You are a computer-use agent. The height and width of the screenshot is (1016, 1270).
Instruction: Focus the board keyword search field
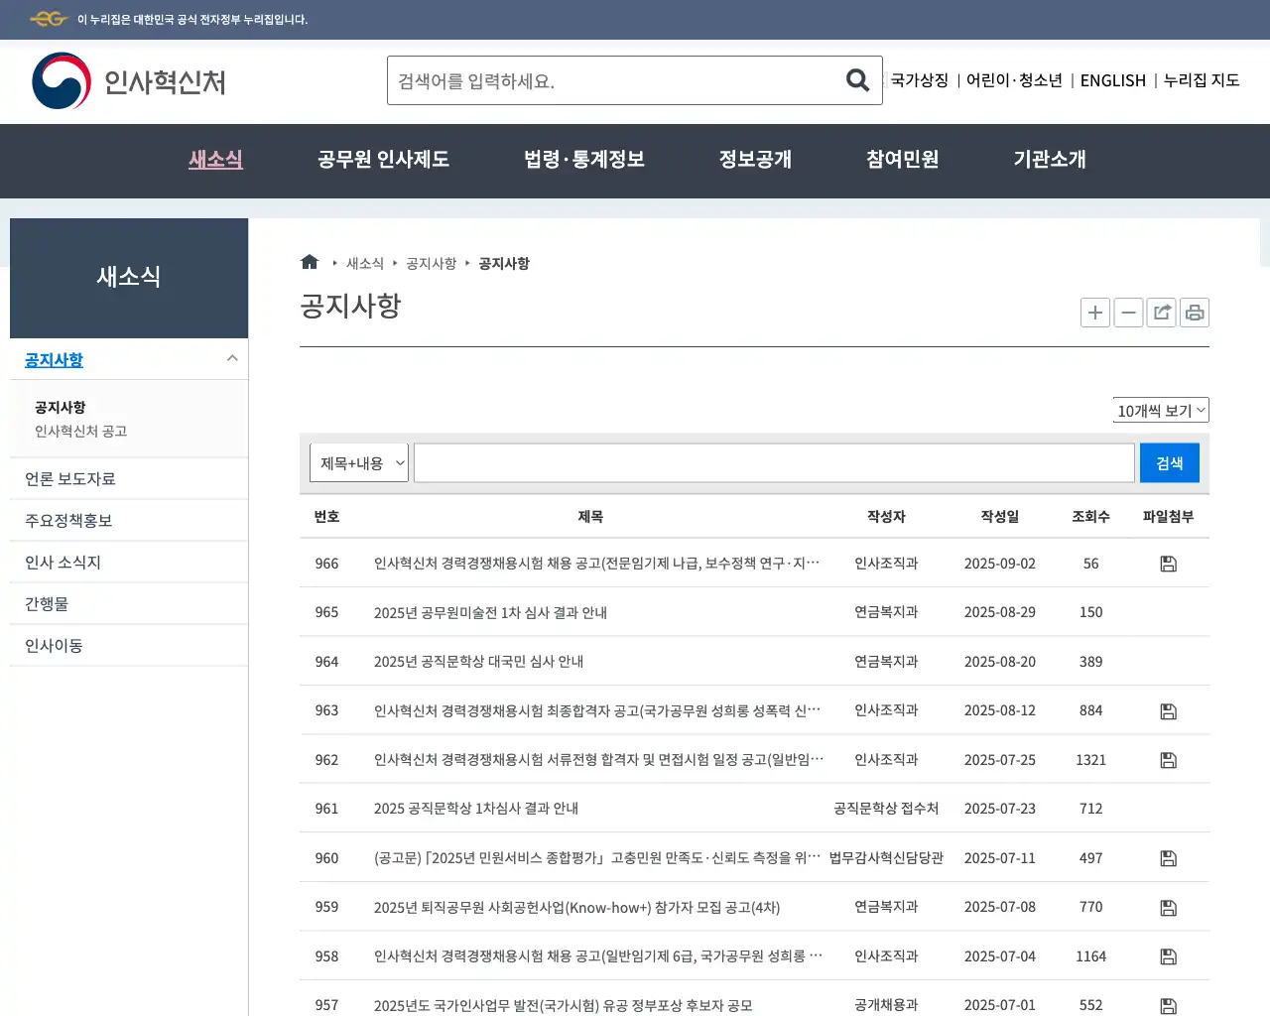point(774,462)
